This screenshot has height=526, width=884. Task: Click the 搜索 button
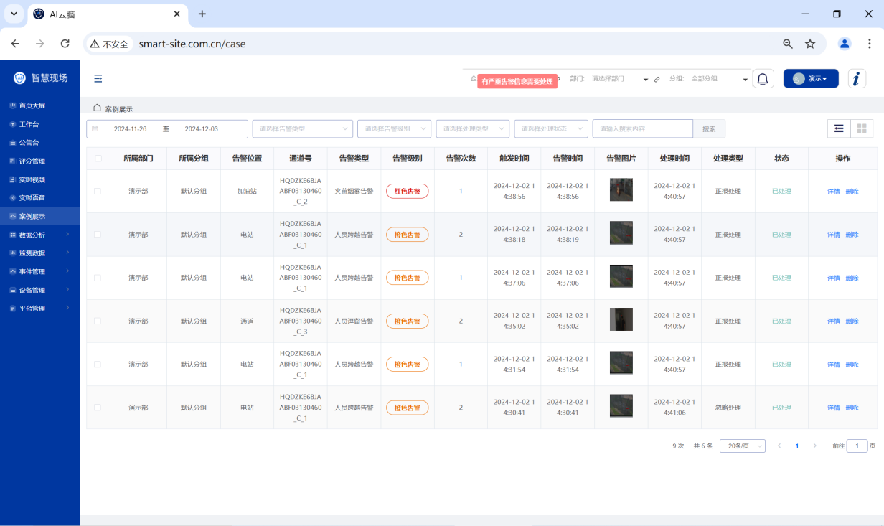pyautogui.click(x=709, y=128)
